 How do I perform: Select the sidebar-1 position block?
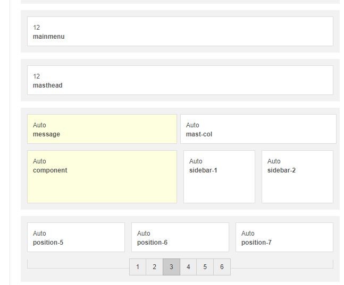pos(219,177)
